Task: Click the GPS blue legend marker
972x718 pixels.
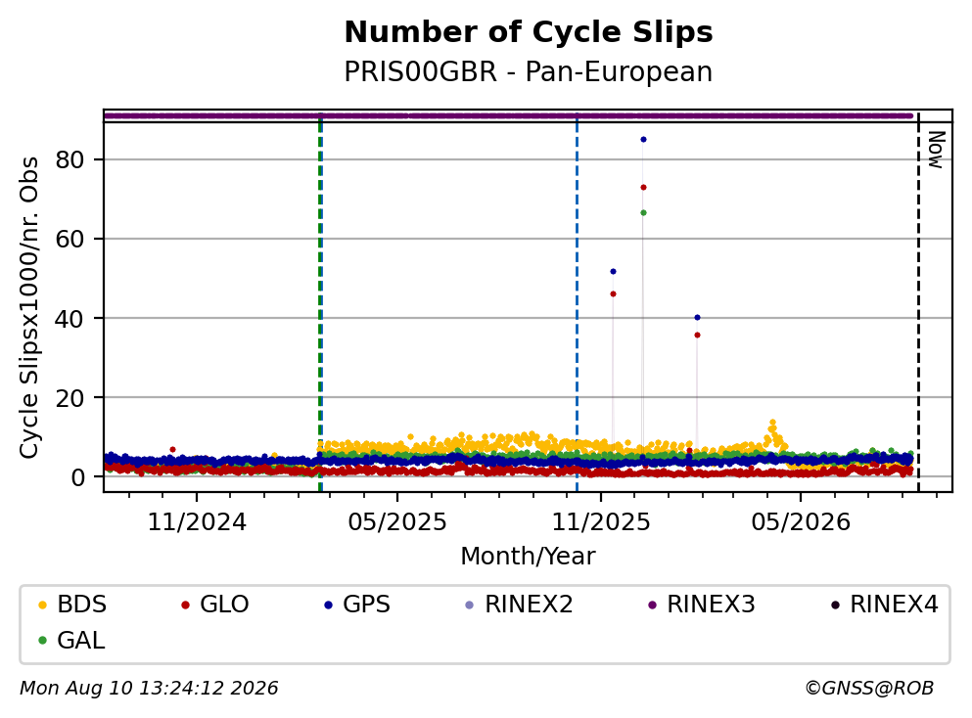Action: [329, 605]
